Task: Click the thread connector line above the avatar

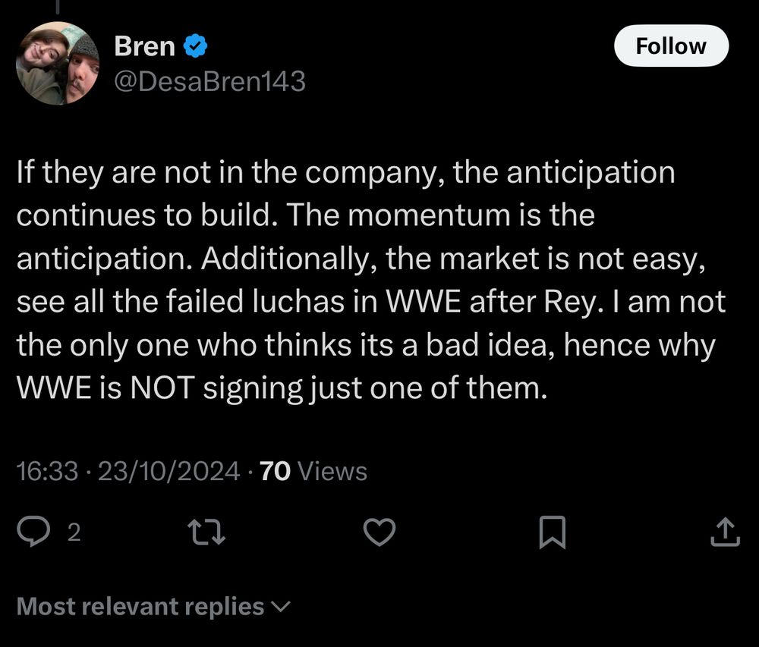Action: pyautogui.click(x=58, y=6)
